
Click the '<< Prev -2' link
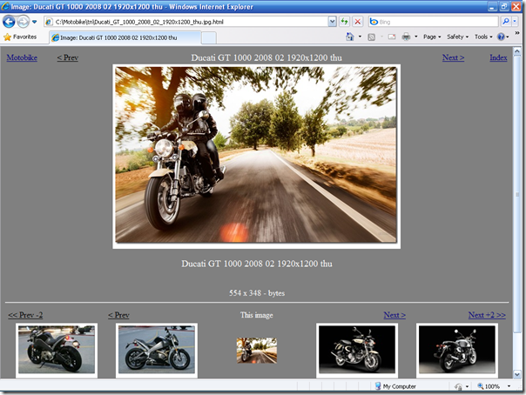(x=25, y=315)
